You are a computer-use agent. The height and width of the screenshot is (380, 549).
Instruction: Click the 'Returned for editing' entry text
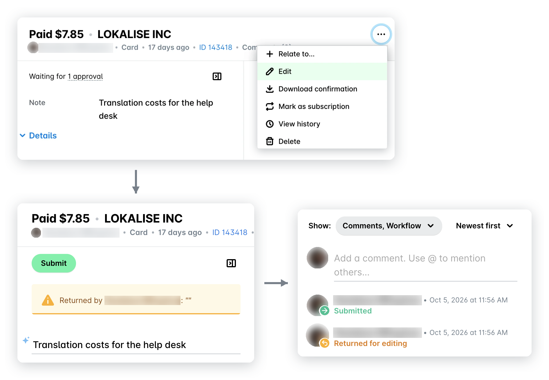tap(370, 343)
